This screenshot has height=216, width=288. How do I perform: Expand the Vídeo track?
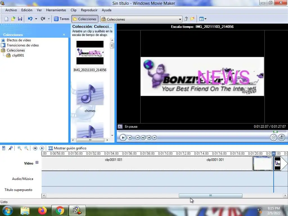tap(37, 162)
